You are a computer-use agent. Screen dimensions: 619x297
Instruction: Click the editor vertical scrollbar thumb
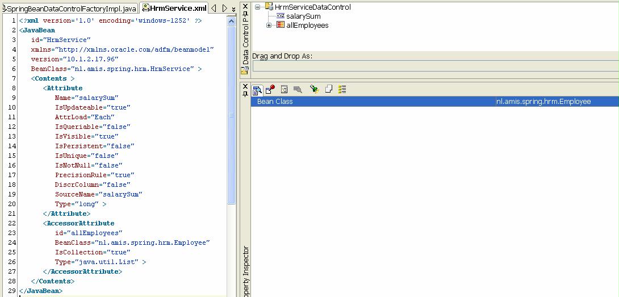coord(231,115)
